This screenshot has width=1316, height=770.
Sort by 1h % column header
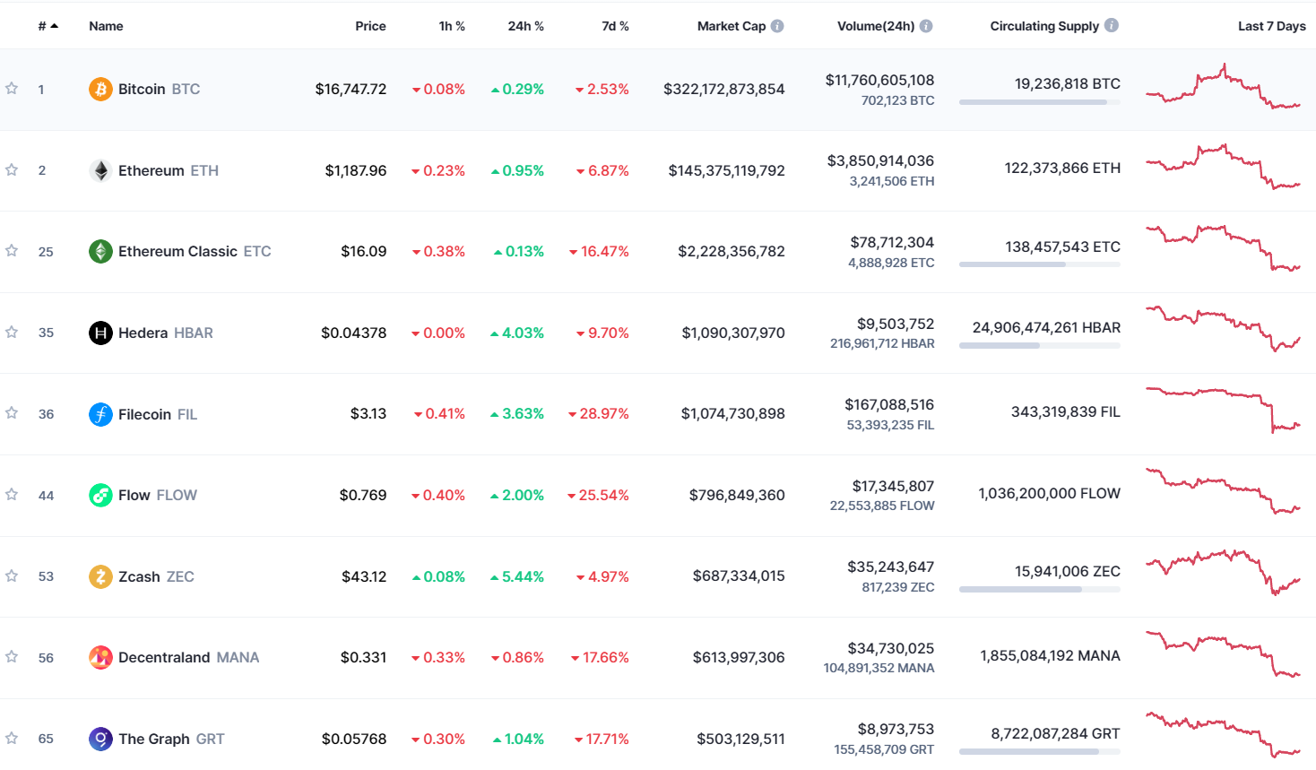click(x=452, y=26)
